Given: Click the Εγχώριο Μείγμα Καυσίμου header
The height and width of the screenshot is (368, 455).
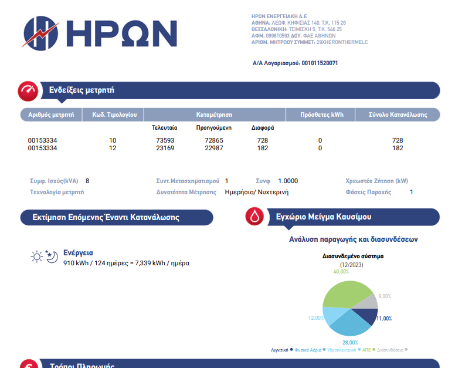Looking at the screenshot, I should tap(353, 217).
